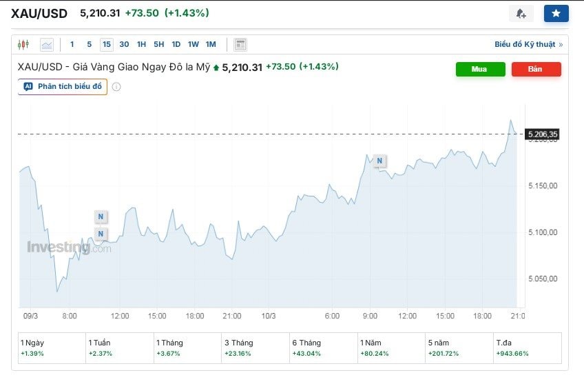
Task: Select the 1D interval
Action: point(176,45)
